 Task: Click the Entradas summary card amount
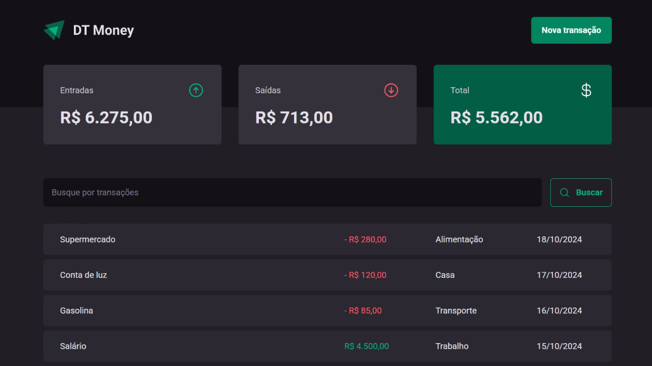pos(106,118)
